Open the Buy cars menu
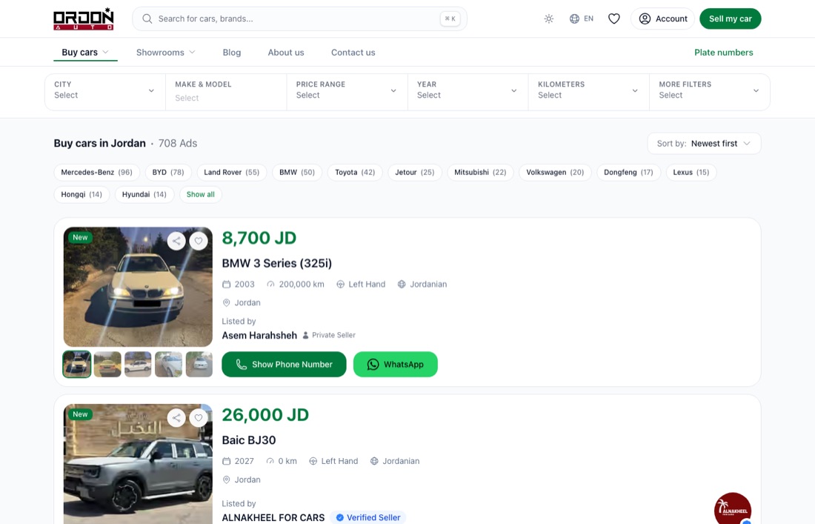The width and height of the screenshot is (815, 524). tap(85, 52)
